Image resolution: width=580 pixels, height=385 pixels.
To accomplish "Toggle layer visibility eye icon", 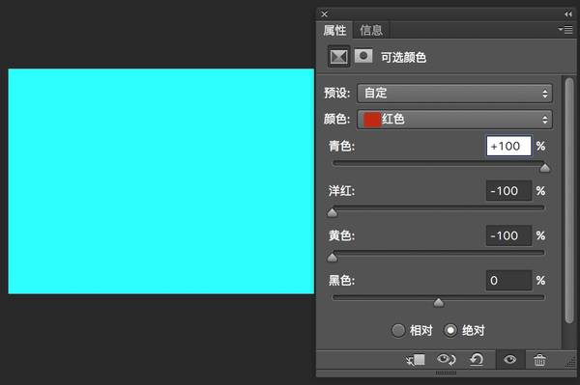I will tap(510, 359).
